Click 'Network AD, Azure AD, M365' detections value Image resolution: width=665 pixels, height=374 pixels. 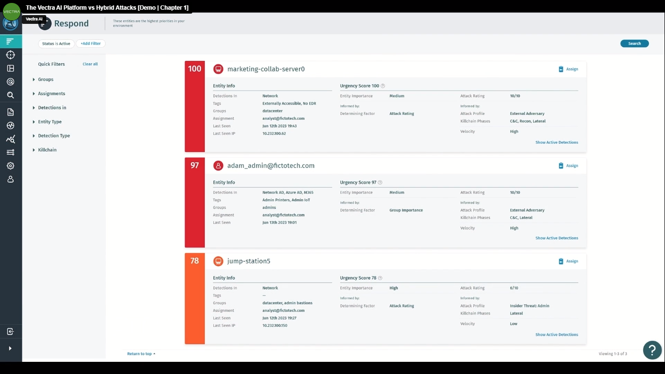(x=288, y=193)
